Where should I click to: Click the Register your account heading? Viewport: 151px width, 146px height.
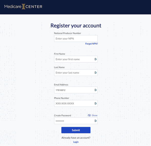(x=76, y=26)
